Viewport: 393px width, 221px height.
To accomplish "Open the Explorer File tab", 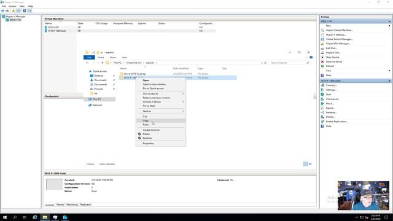I will (x=89, y=58).
